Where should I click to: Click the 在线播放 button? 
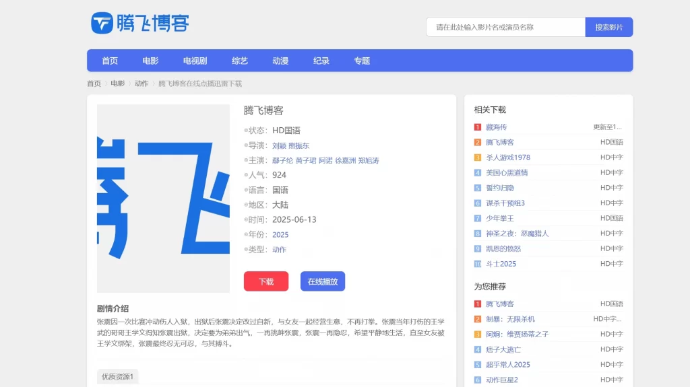tap(323, 281)
